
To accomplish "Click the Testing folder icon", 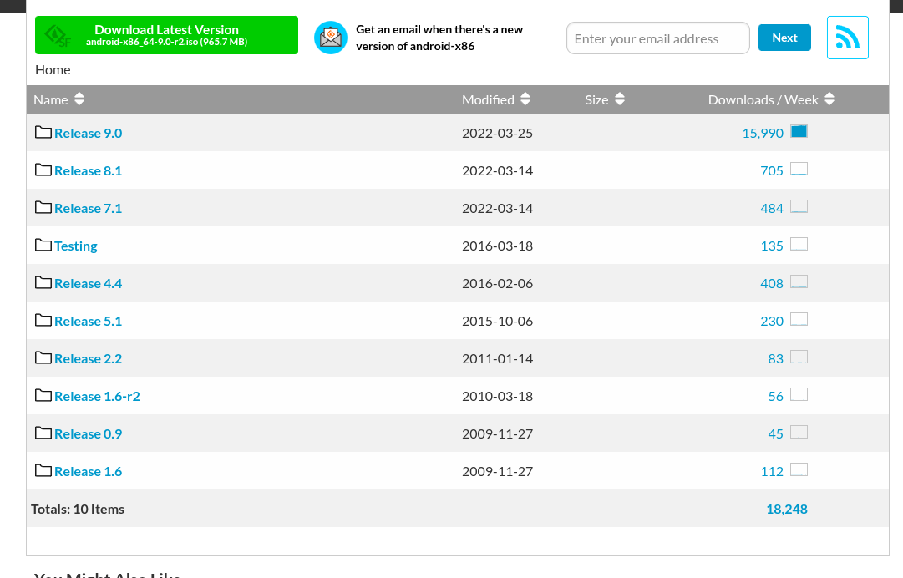I will (43, 245).
